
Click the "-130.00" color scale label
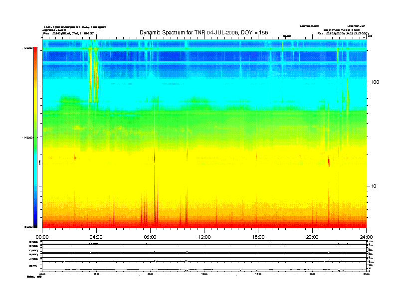(x=27, y=47)
